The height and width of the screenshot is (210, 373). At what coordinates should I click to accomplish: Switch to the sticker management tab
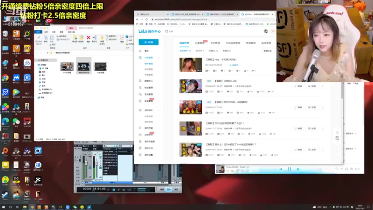(266, 43)
